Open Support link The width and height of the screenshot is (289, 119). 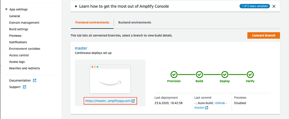tap(15, 87)
